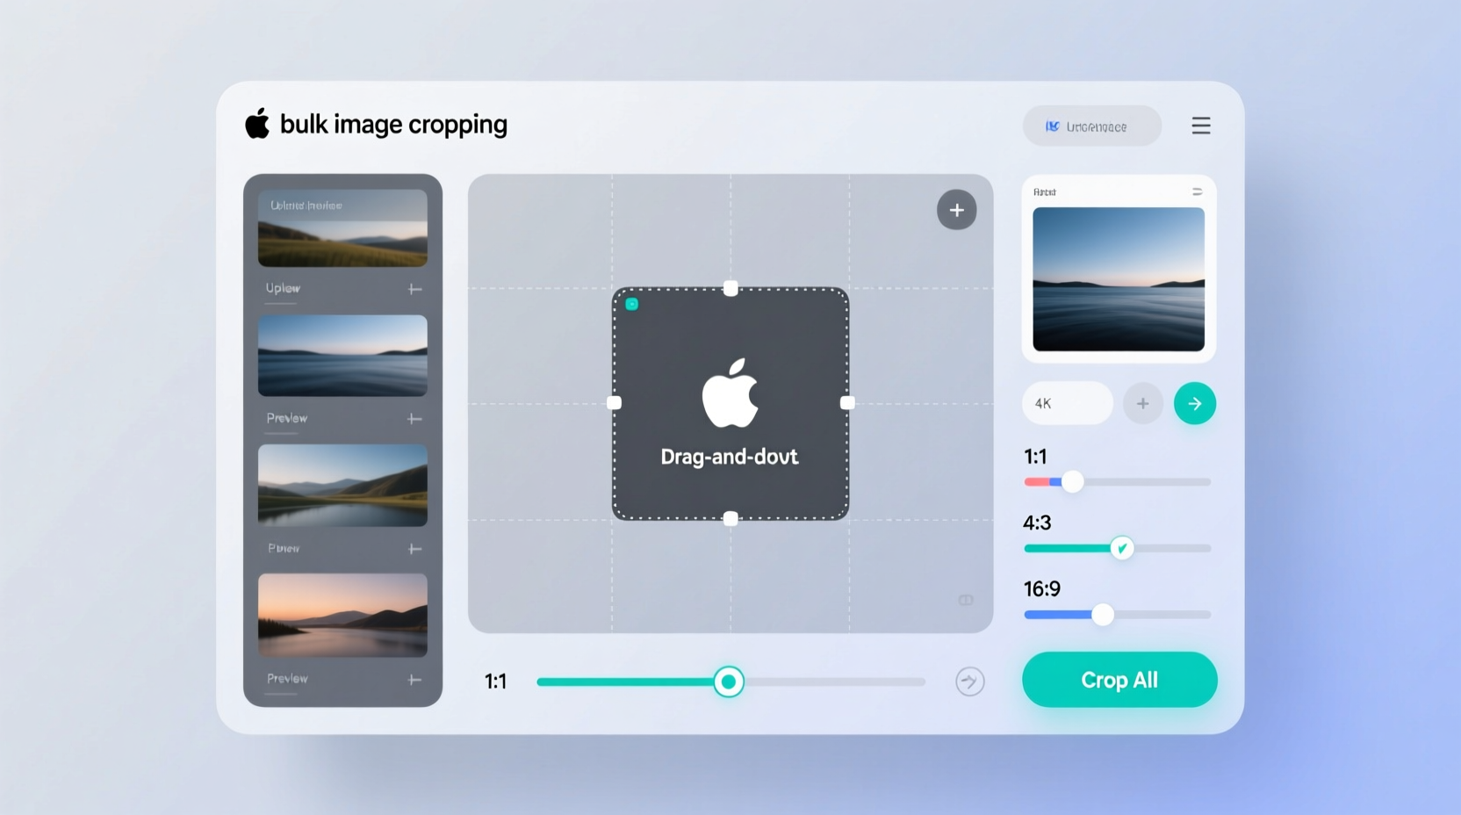Click the plus icon beside Uplow label
1461x815 pixels.
pyautogui.click(x=414, y=289)
